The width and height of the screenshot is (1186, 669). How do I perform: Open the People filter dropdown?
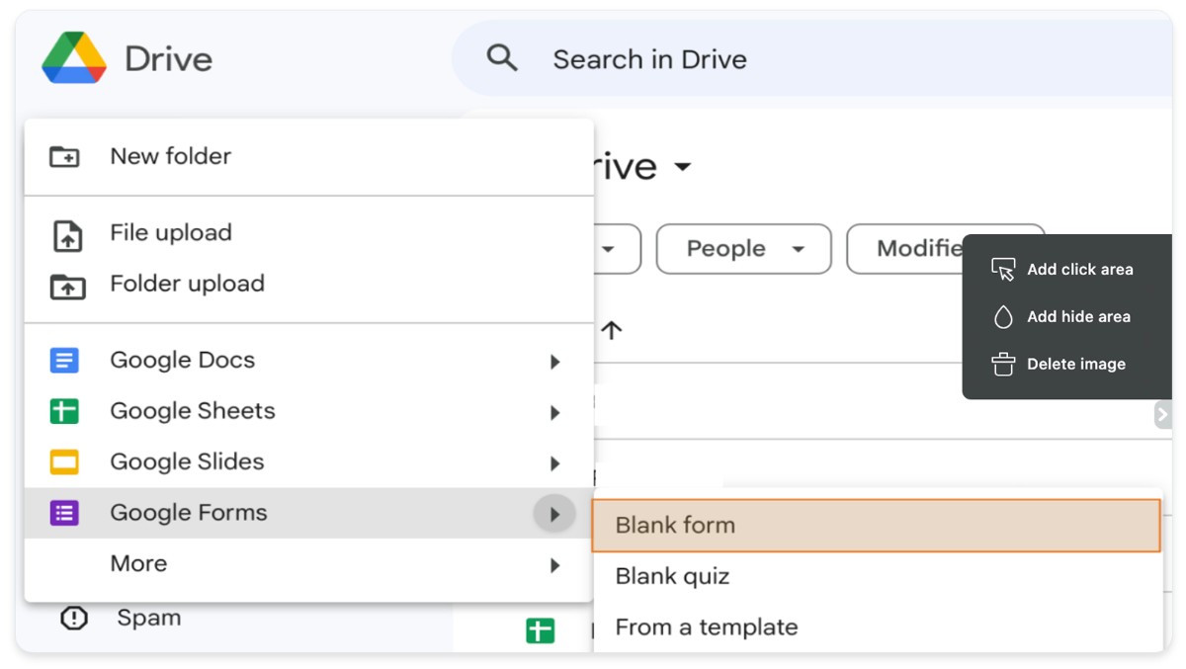743,249
